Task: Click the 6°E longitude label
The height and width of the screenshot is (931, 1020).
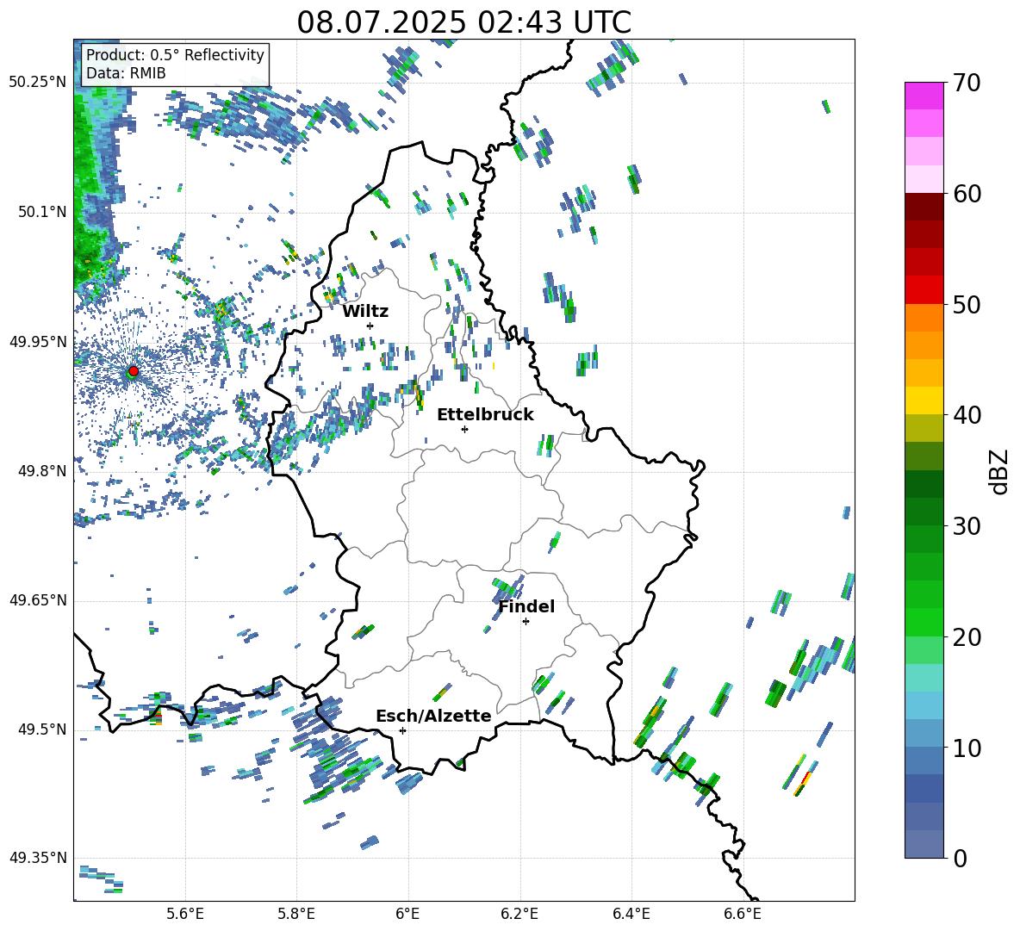Action: (x=407, y=914)
